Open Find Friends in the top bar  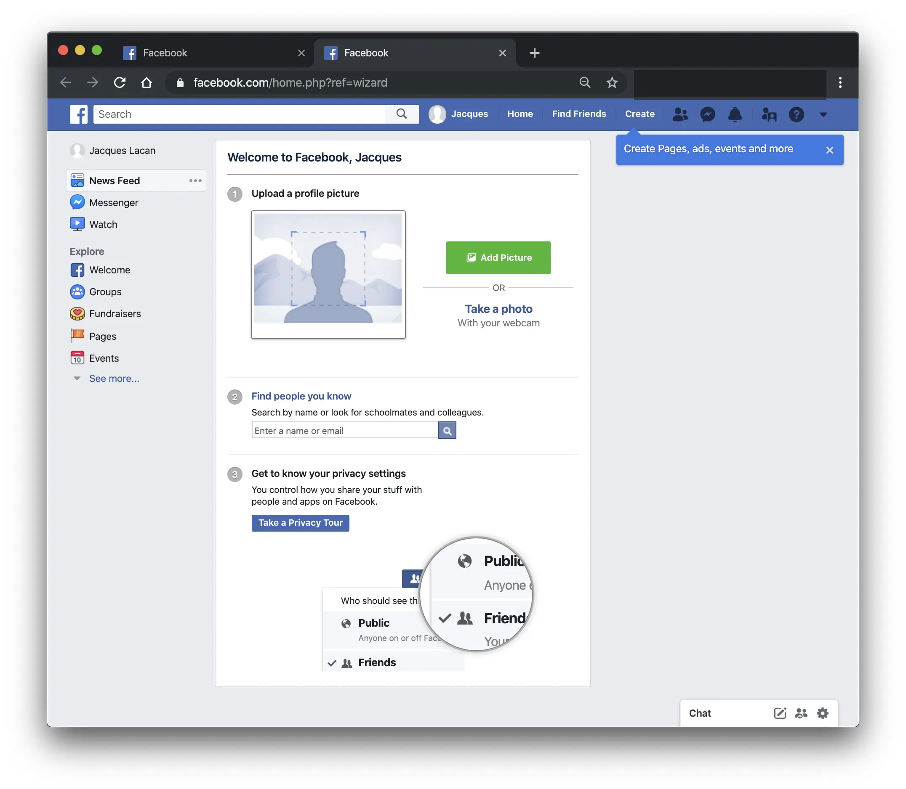[579, 114]
